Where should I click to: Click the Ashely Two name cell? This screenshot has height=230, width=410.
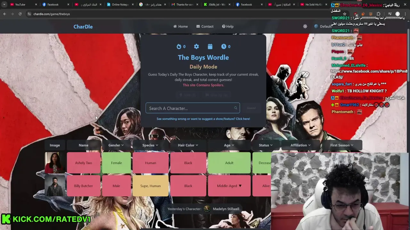point(83,163)
